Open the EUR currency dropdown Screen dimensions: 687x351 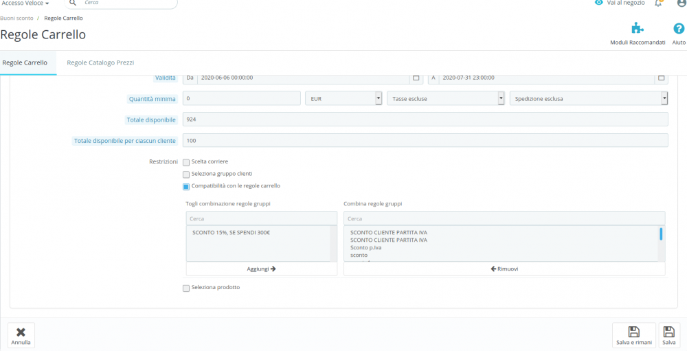[343, 99]
